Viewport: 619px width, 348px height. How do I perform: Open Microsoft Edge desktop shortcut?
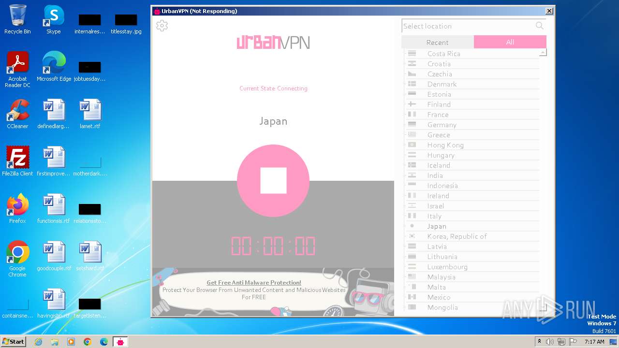point(54,67)
